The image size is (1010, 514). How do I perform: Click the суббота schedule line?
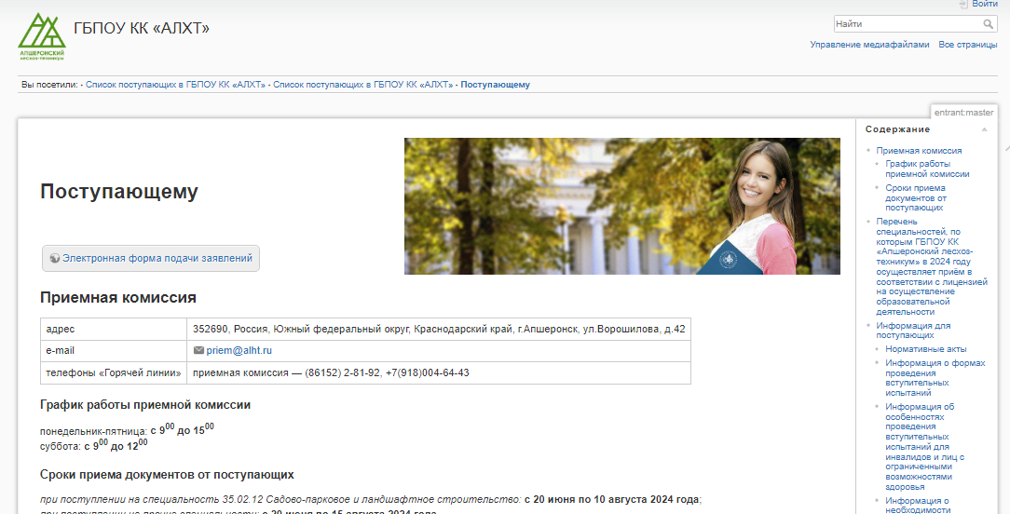[93, 444]
